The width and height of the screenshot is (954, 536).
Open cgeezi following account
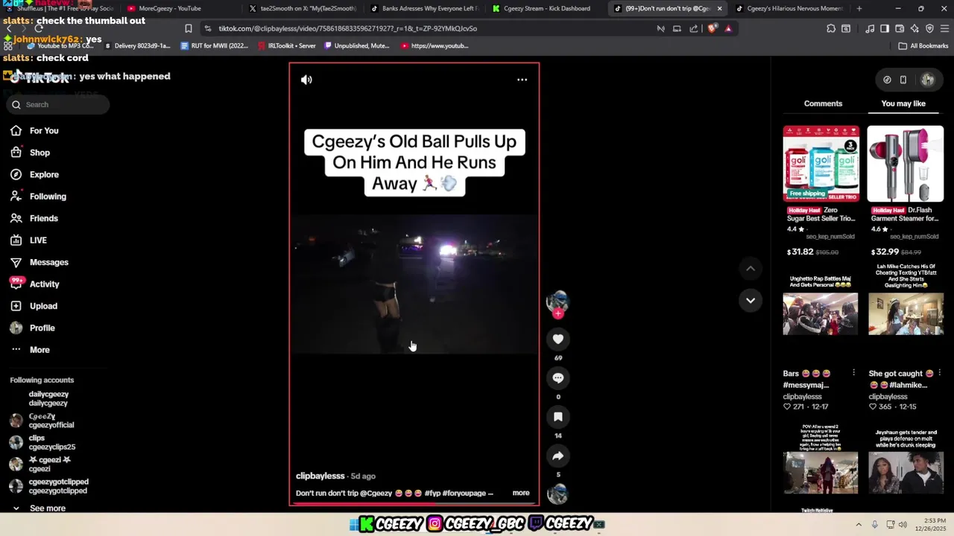tap(48, 465)
